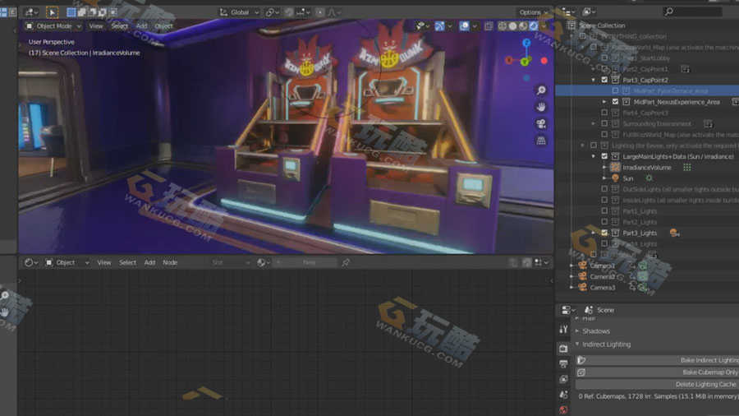Screen dimensions: 739x416
Task: Enable the Part1_Lights collection checkbox
Action: (x=604, y=210)
